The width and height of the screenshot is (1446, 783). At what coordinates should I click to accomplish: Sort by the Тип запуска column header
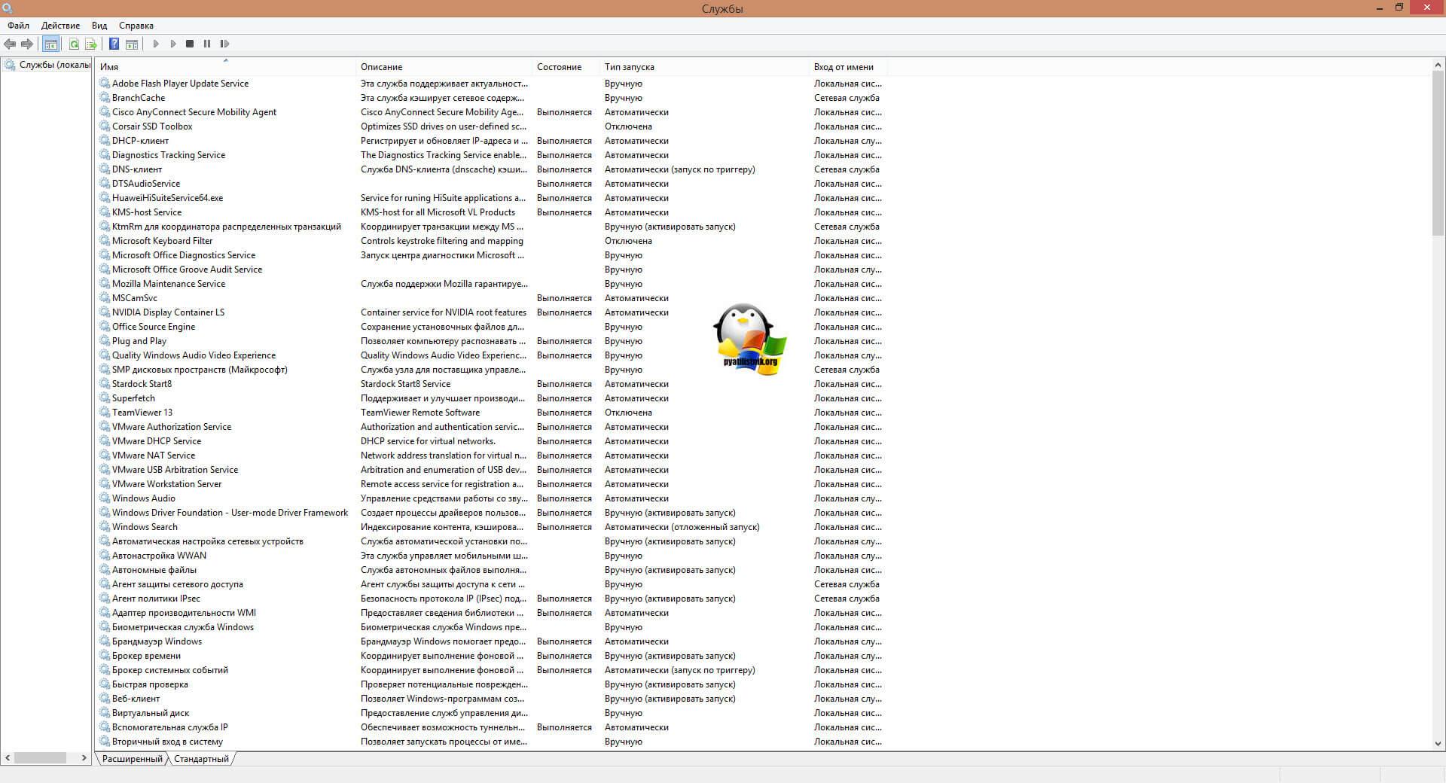(x=704, y=67)
